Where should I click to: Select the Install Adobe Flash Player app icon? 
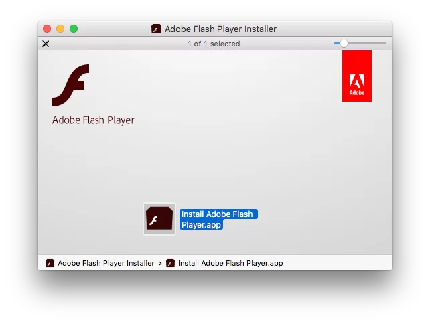(x=159, y=219)
